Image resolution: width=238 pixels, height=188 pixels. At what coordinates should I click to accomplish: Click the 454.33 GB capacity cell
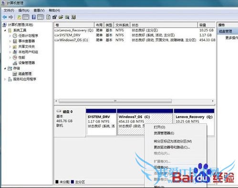point(207,40)
